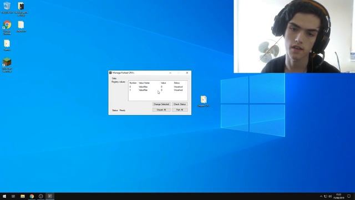Open the dark archive desktop icon beside Recycle Bin
This screenshot has width=355, height=200.
21,9
